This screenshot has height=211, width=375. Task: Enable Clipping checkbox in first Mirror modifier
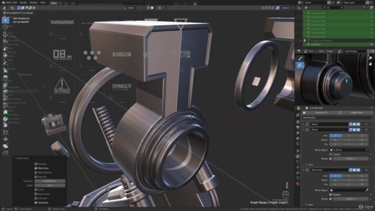[x=330, y=154]
